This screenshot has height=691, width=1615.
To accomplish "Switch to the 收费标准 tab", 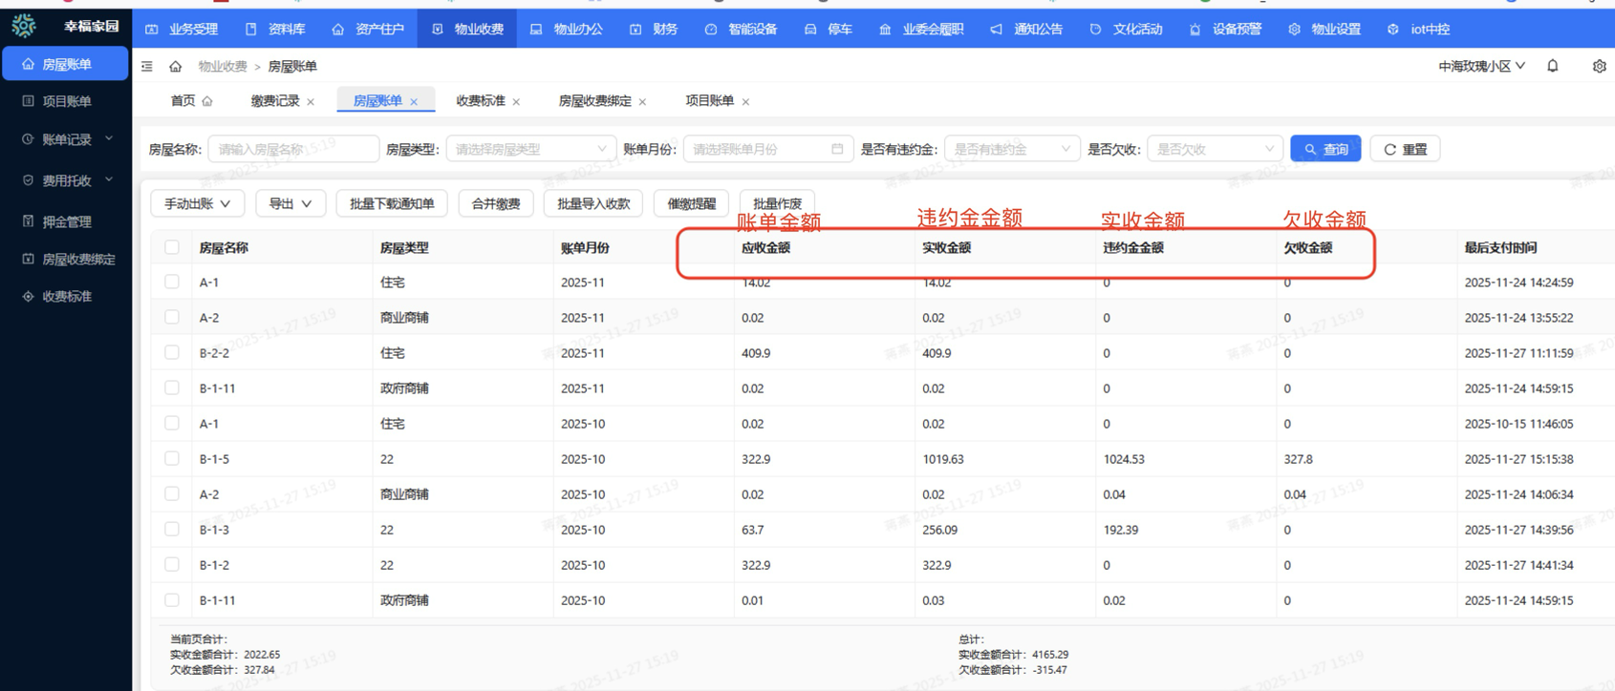I will (x=480, y=100).
